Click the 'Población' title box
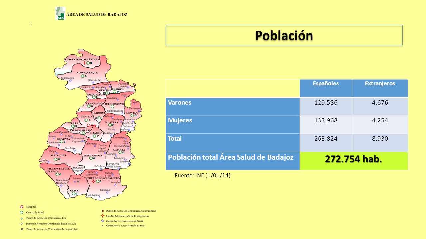 [x=284, y=35]
